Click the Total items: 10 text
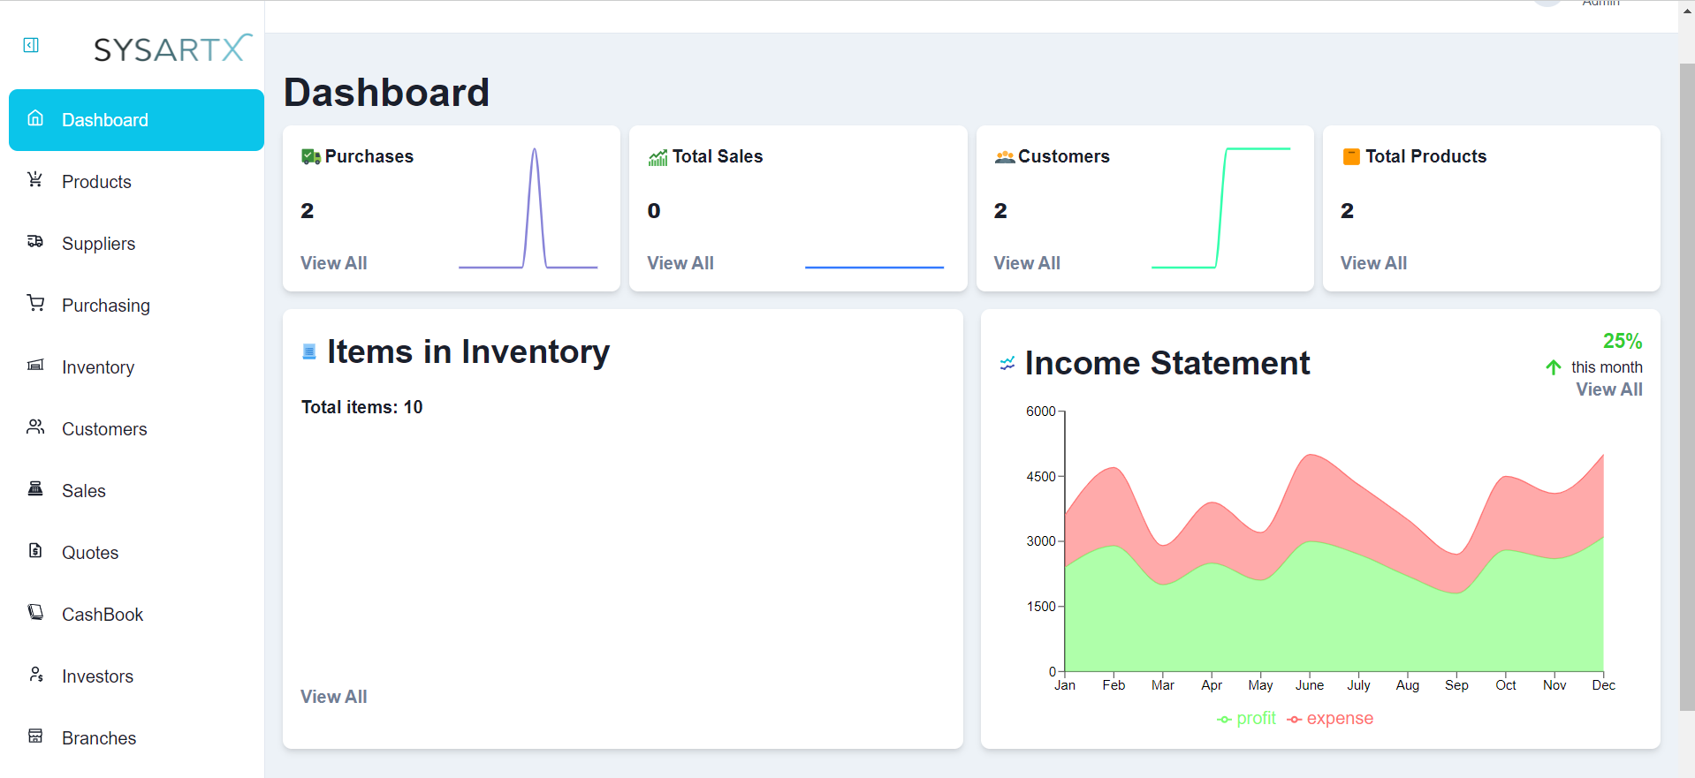 pyautogui.click(x=361, y=407)
